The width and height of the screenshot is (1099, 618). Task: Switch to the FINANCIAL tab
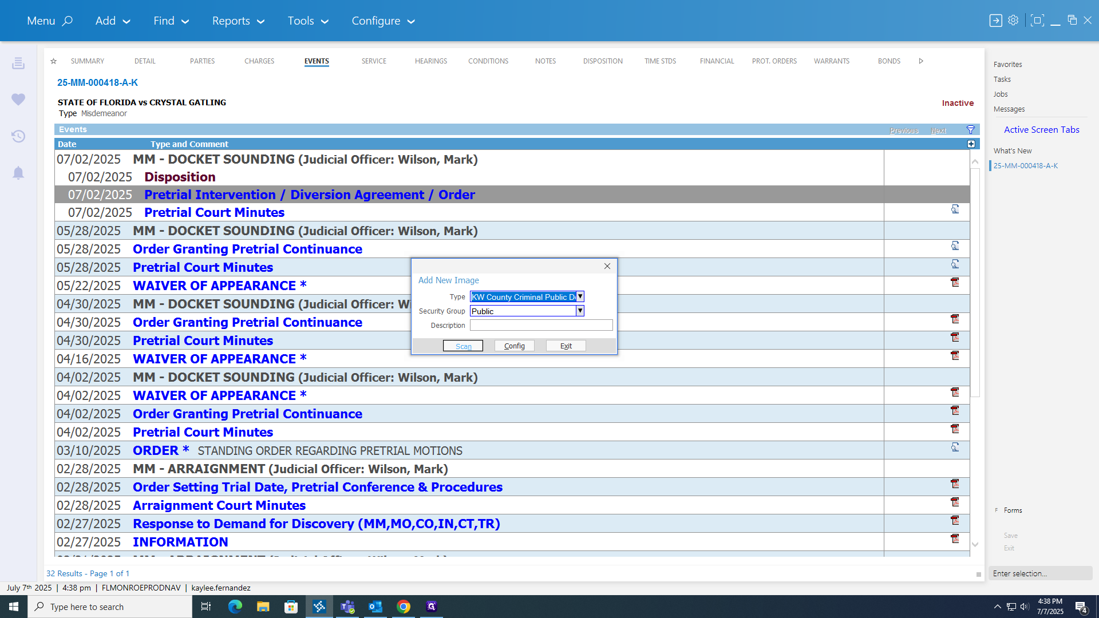(717, 61)
